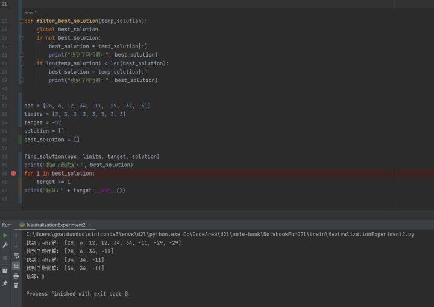Image resolution: width=434 pixels, height=307 pixels.
Task: Clear console output with trash icon
Action: pyautogui.click(x=16, y=286)
